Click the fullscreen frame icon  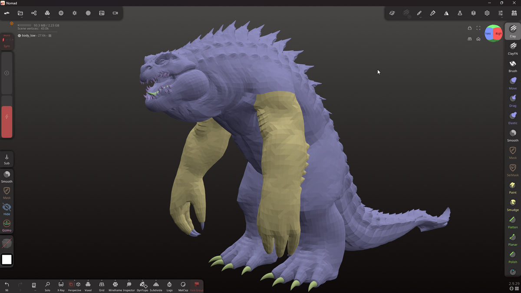click(x=478, y=28)
